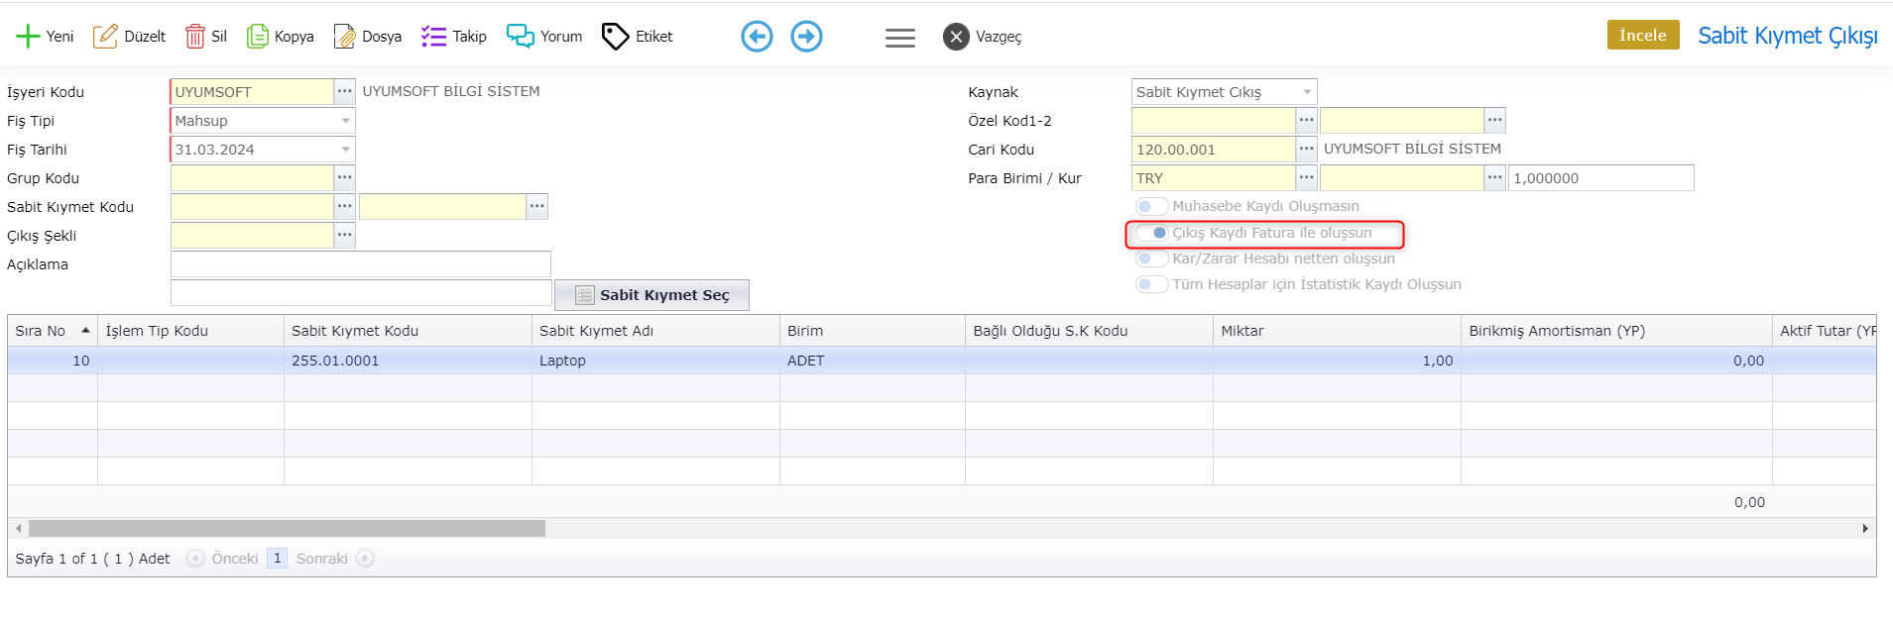Open the hamburger menu in toolbar
Viewport: 1893px width, 624px height.
click(899, 38)
